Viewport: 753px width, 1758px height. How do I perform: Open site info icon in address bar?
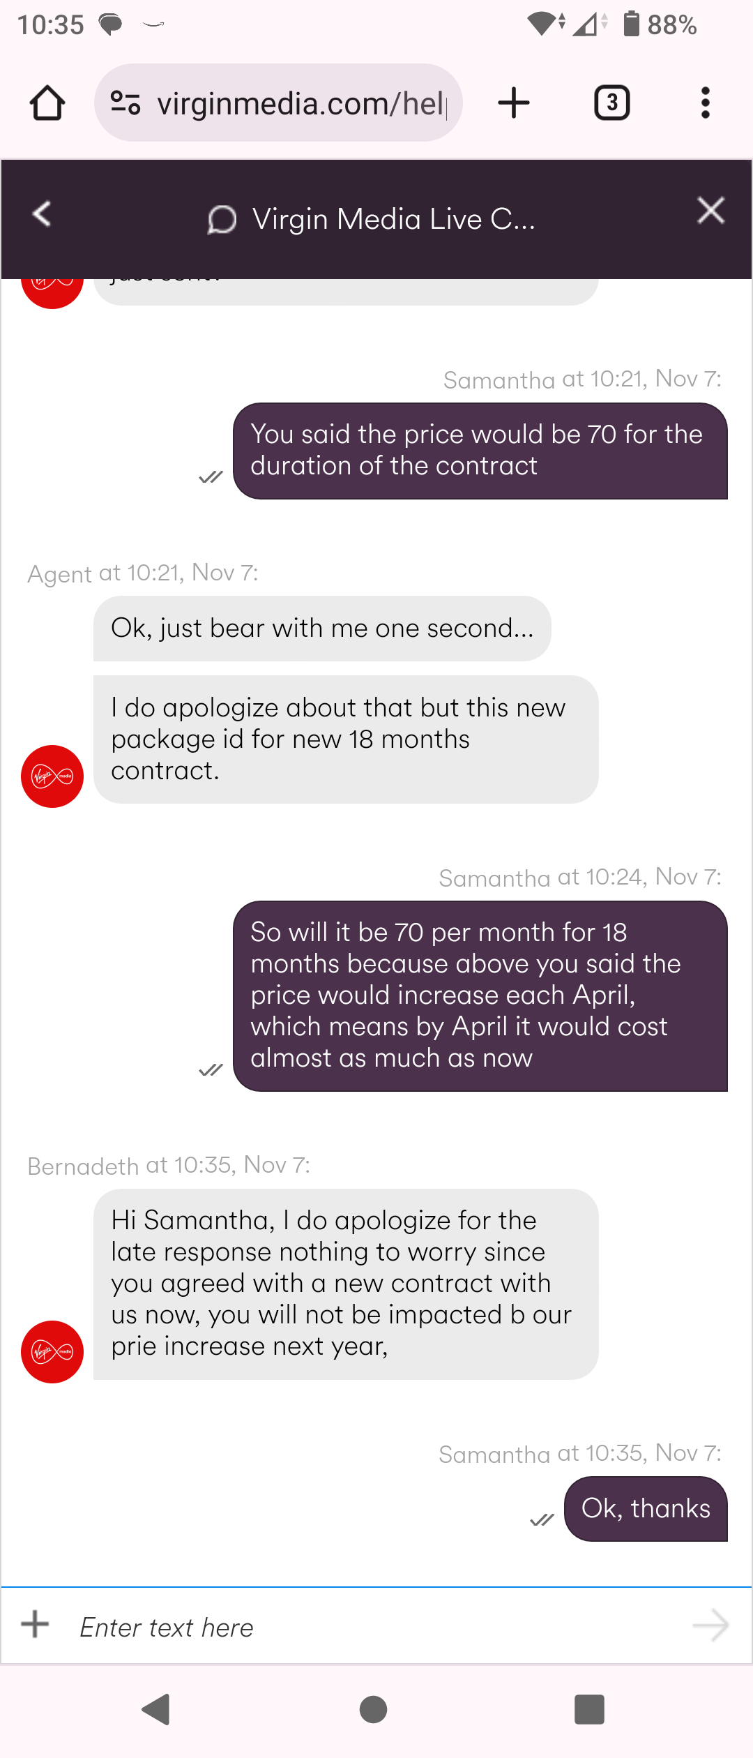126,103
